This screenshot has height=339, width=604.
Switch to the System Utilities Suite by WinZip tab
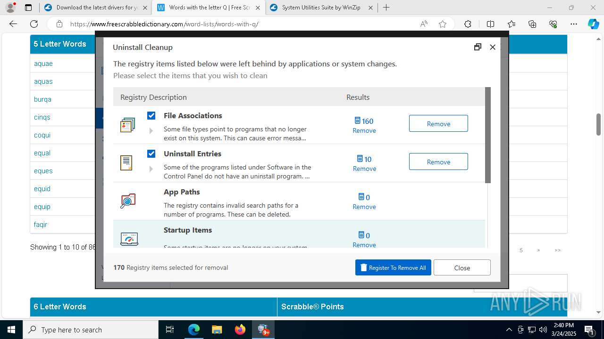point(322,8)
